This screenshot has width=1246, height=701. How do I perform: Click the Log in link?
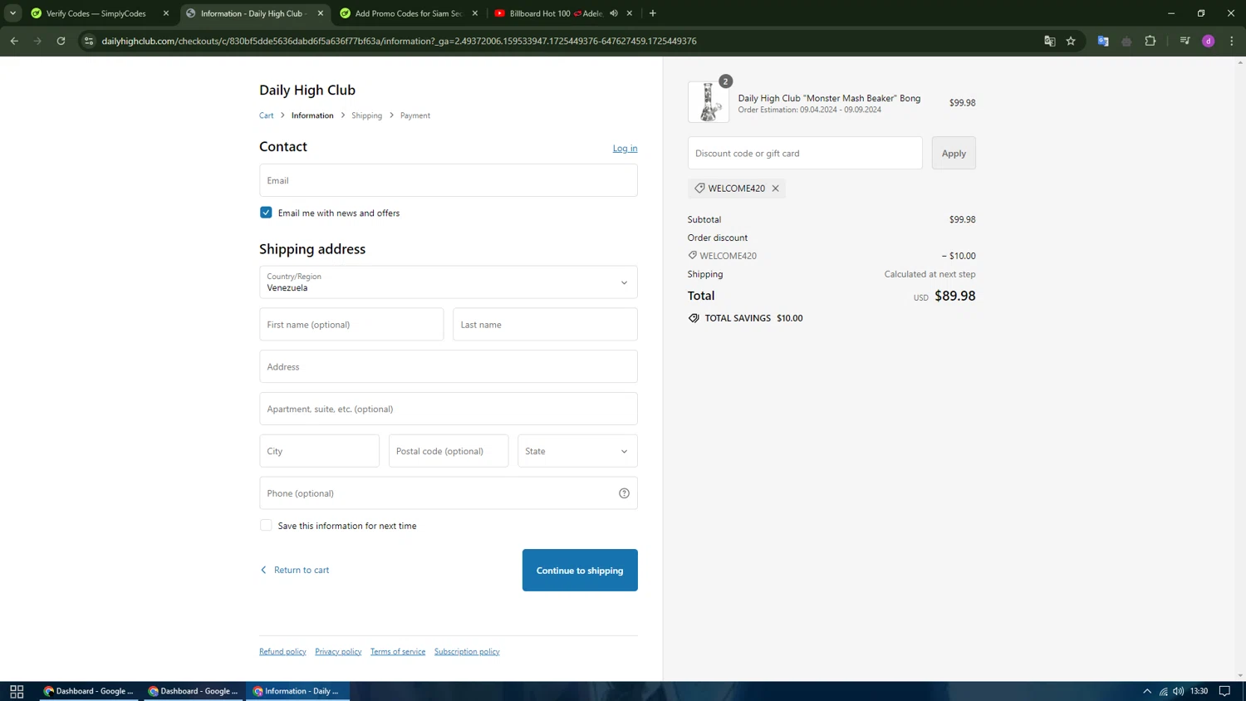(625, 149)
